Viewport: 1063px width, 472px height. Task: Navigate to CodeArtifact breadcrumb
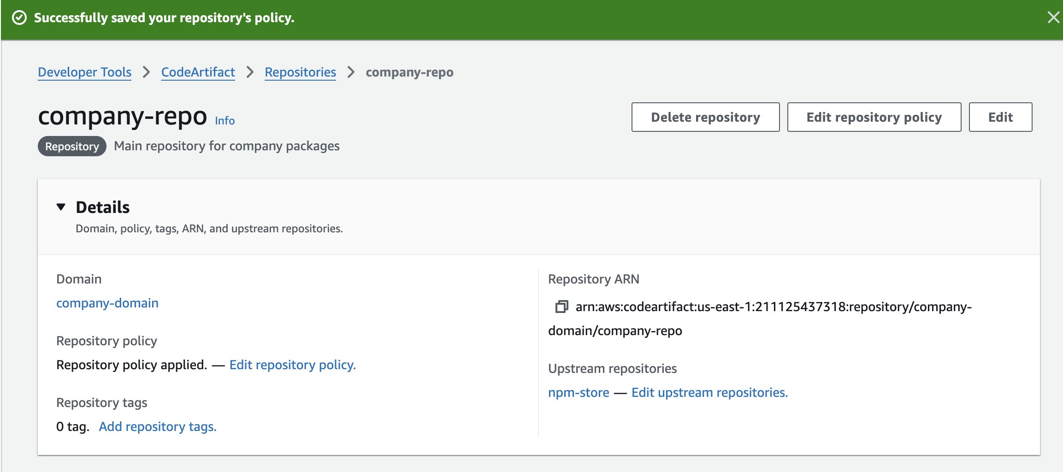click(198, 72)
